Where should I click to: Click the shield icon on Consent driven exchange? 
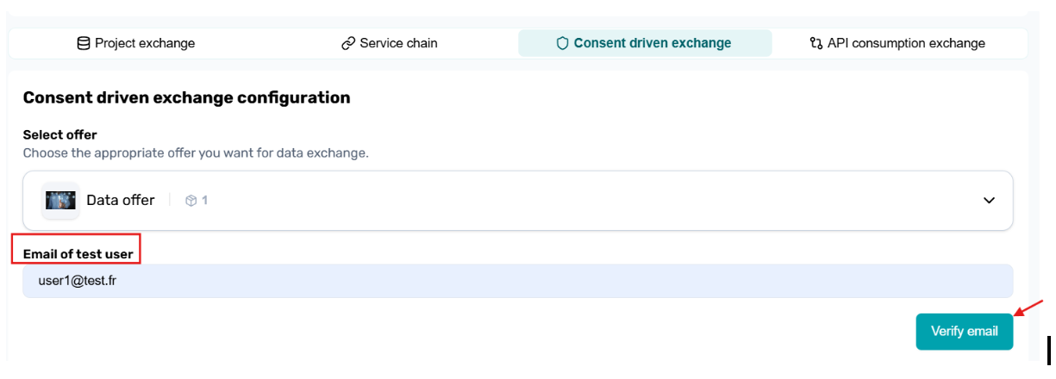(x=562, y=43)
